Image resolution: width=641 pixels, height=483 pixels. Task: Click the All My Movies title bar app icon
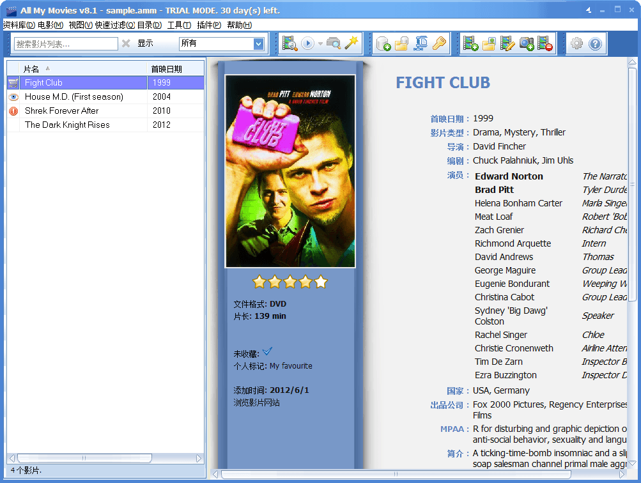coord(12,11)
